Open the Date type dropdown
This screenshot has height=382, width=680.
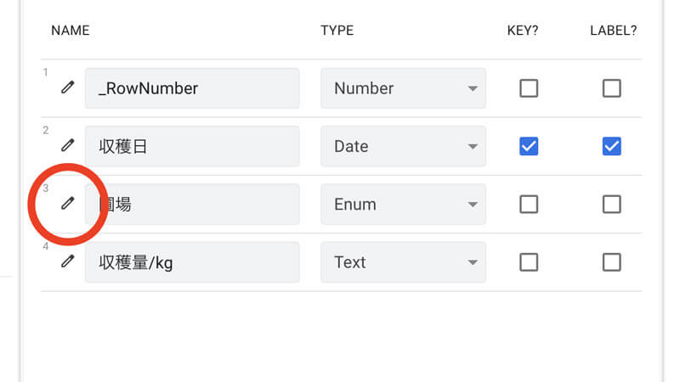point(403,146)
